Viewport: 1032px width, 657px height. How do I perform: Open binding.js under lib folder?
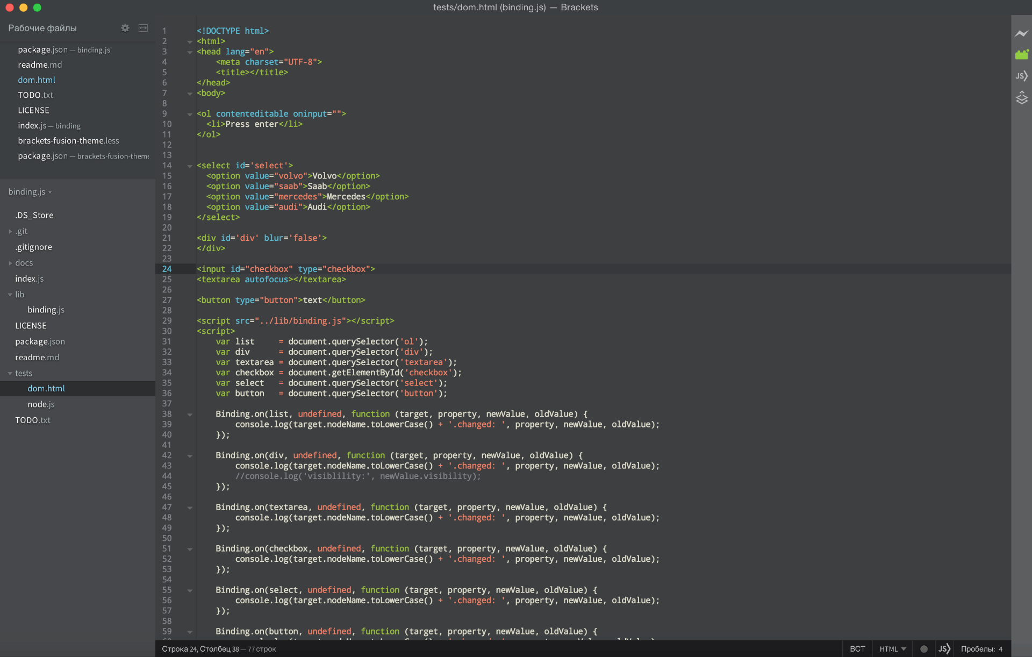[x=46, y=310]
